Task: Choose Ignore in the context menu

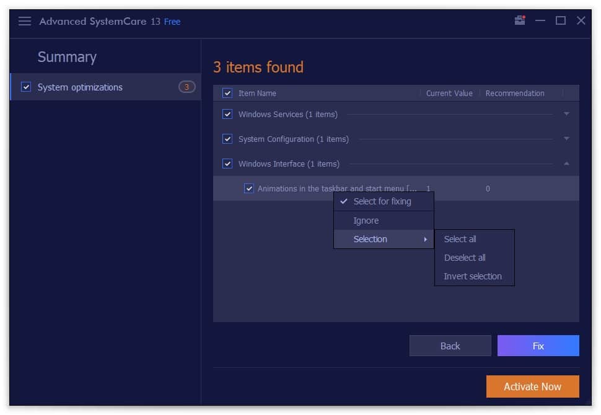Action: point(384,221)
